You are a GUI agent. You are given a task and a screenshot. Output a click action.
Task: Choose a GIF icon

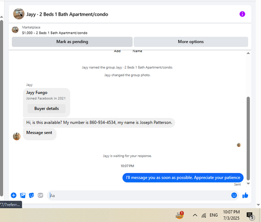point(40,195)
